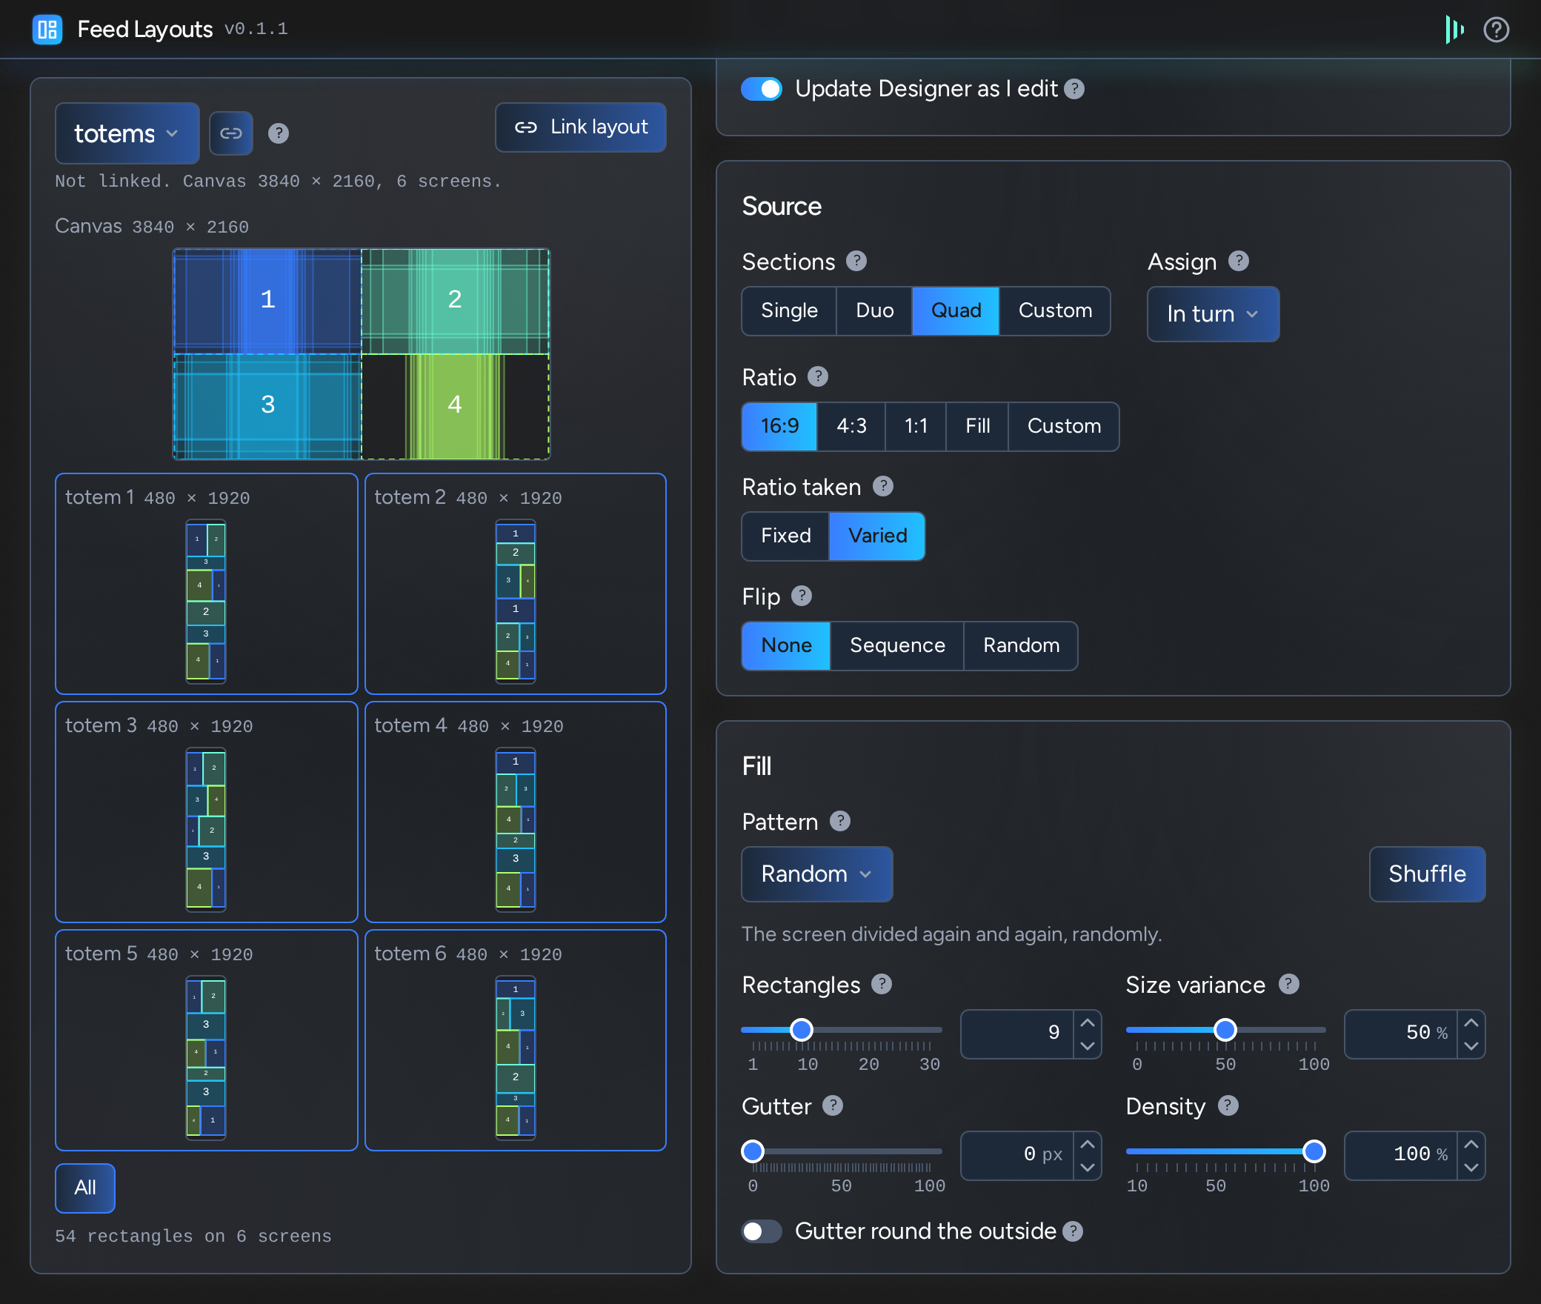Increase Rectangles value with up arrow
This screenshot has height=1304, width=1541.
coord(1088,1022)
